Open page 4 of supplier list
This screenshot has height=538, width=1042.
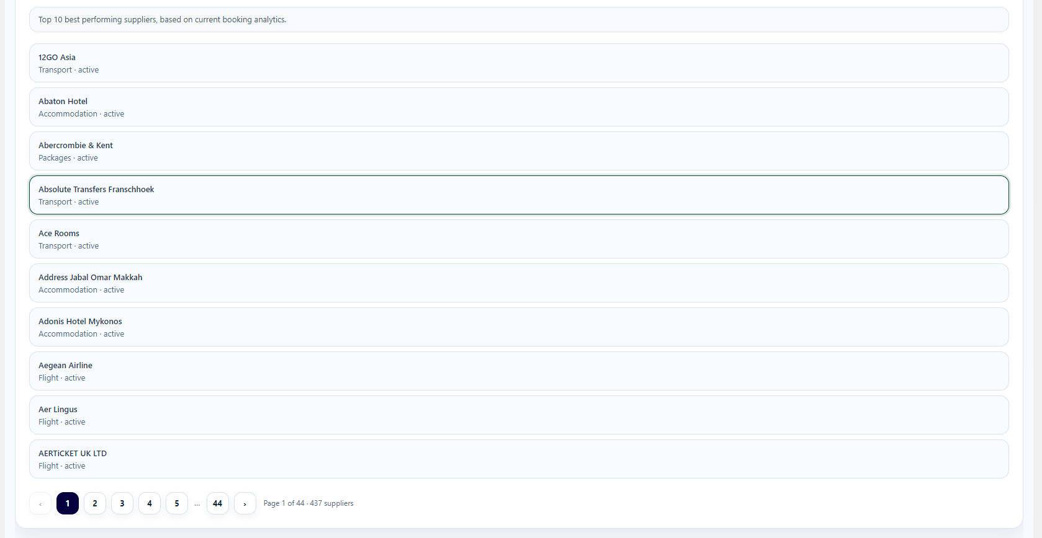click(x=150, y=503)
